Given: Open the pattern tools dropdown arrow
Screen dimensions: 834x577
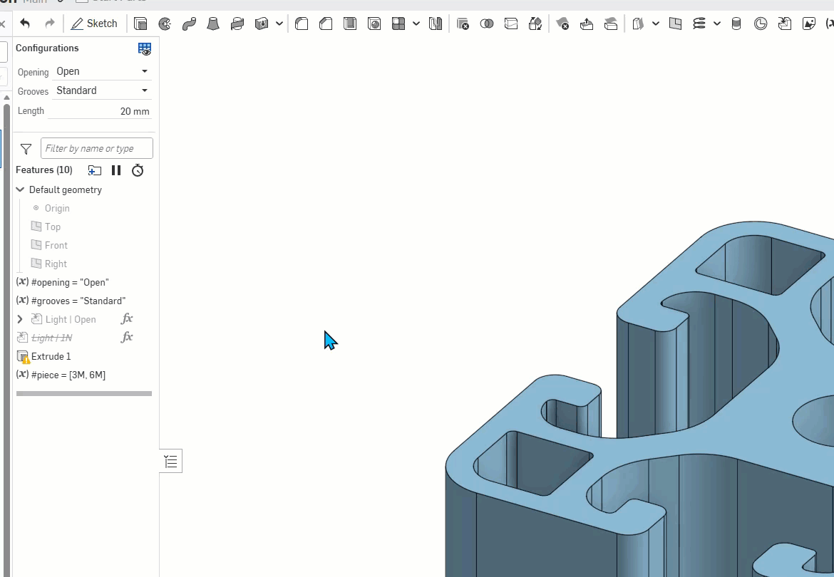Looking at the screenshot, I should click(416, 24).
